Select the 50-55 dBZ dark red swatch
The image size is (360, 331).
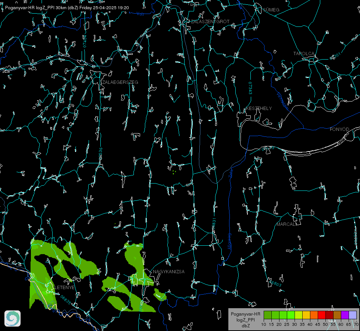[x=329, y=315]
